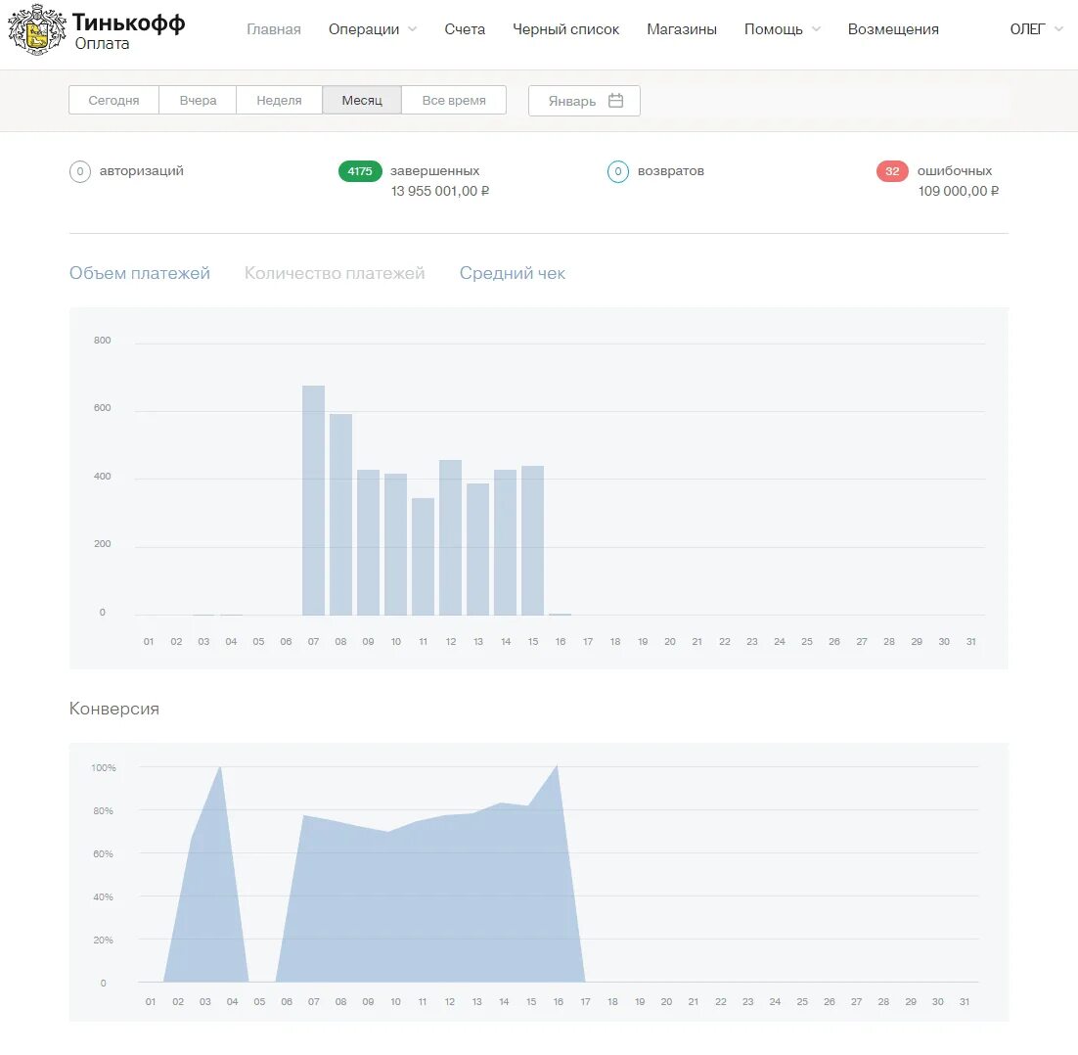The image size is (1078, 1055).
Task: Open the Магазины page
Action: [x=681, y=29]
